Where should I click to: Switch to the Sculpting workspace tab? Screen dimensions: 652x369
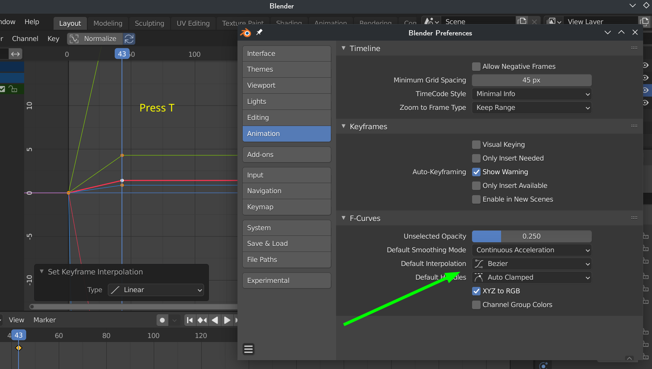click(x=149, y=23)
